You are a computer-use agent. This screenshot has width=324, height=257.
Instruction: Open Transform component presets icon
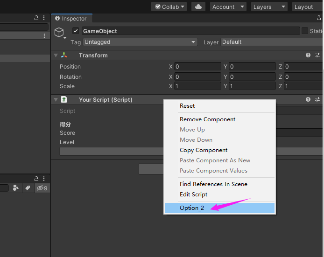coord(317,55)
